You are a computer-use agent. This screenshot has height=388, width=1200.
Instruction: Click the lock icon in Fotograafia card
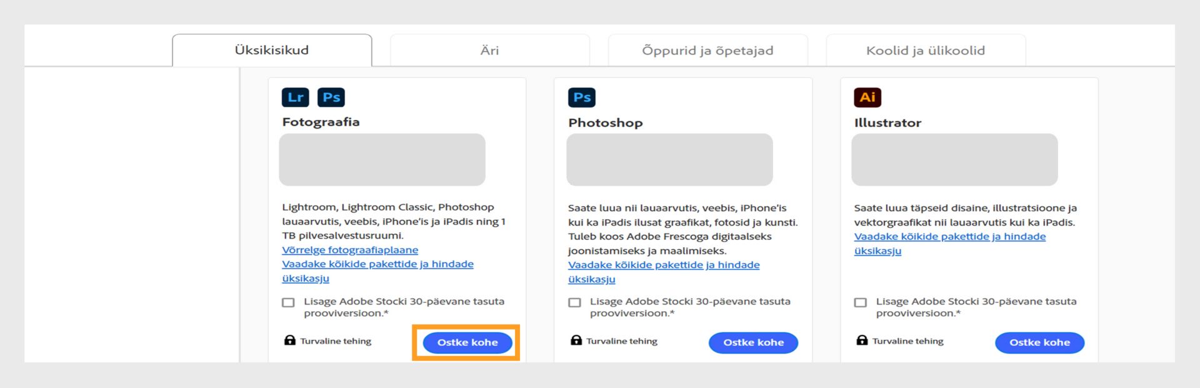(289, 341)
